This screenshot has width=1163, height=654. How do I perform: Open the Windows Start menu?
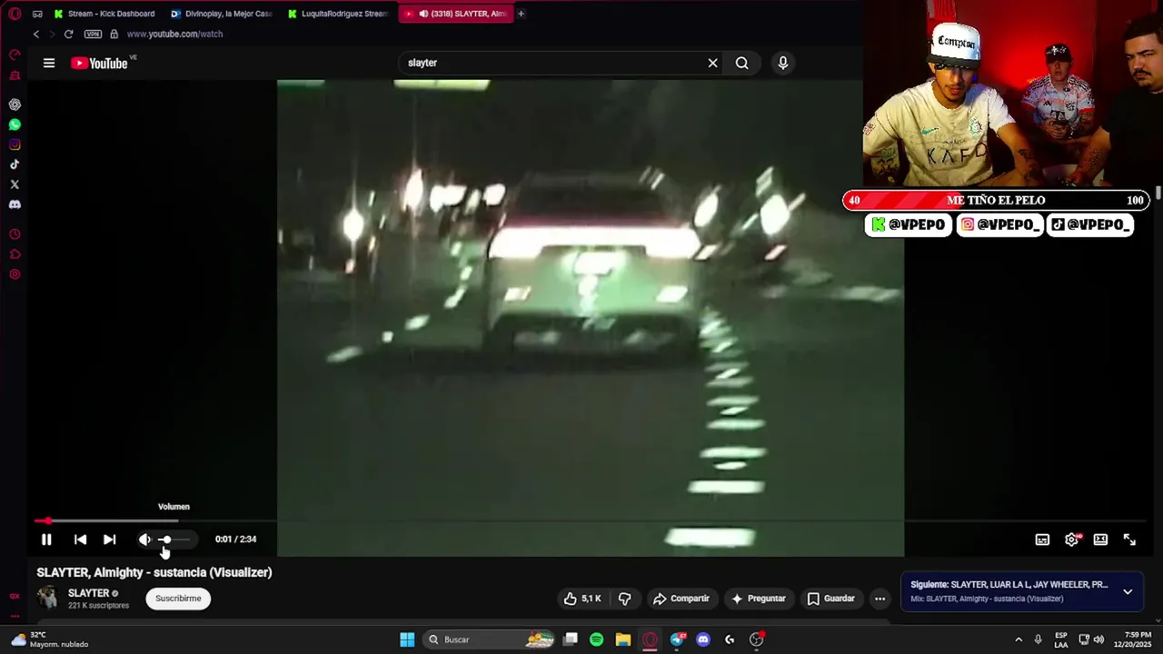(x=407, y=639)
